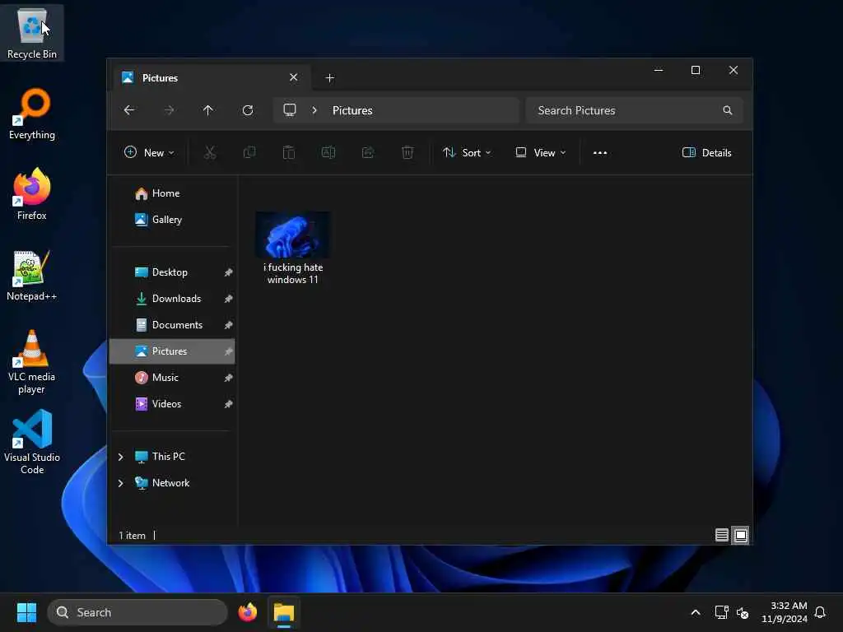The height and width of the screenshot is (632, 843).
Task: Go back with the left arrow button
Action: pos(129,110)
